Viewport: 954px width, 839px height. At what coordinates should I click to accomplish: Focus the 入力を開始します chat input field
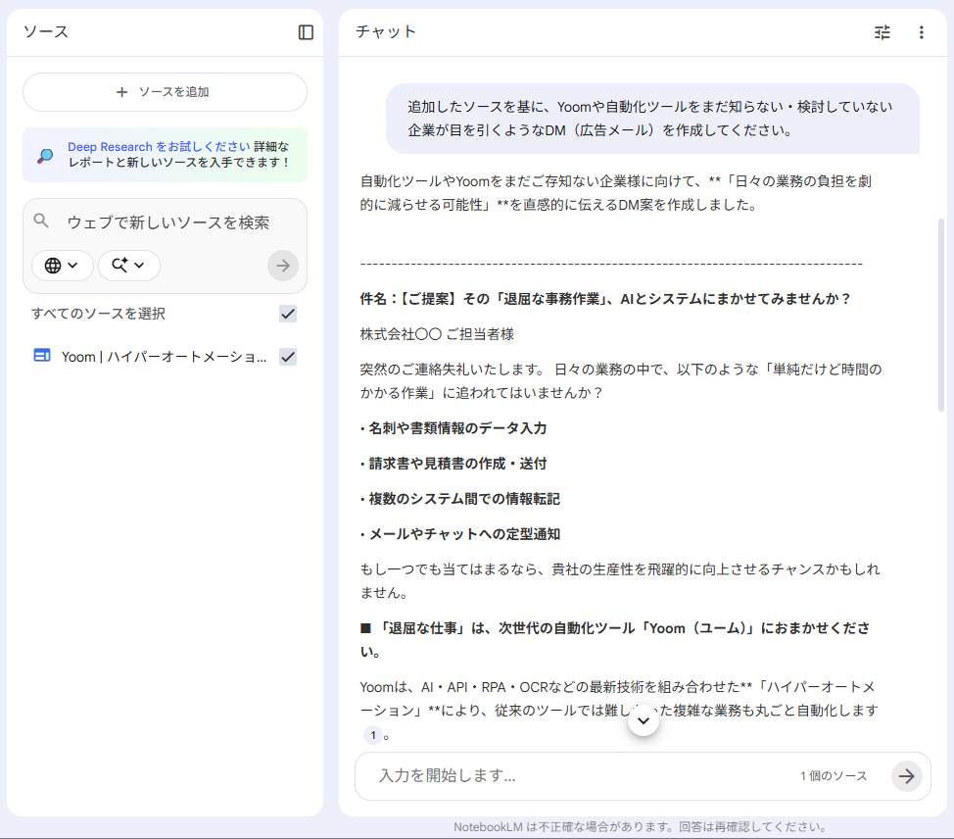[x=578, y=776]
